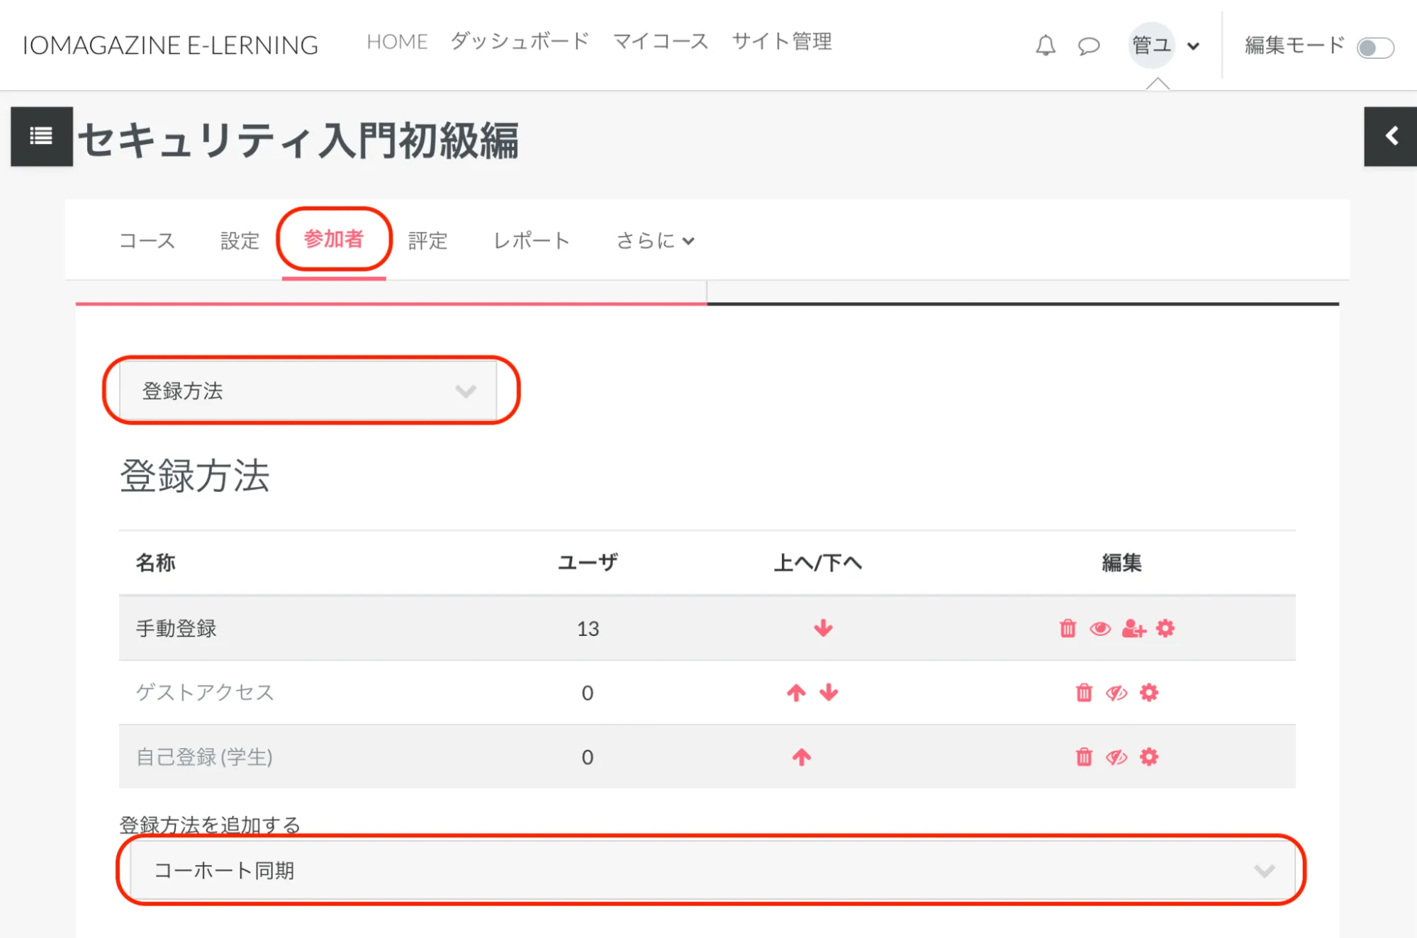Click enrol users icon for 手動登録

click(1133, 628)
